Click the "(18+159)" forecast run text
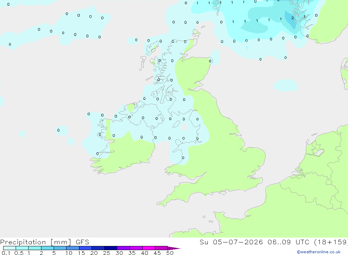 331,242
